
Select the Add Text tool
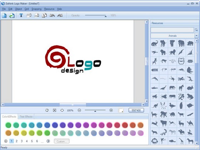(x=21, y=15)
